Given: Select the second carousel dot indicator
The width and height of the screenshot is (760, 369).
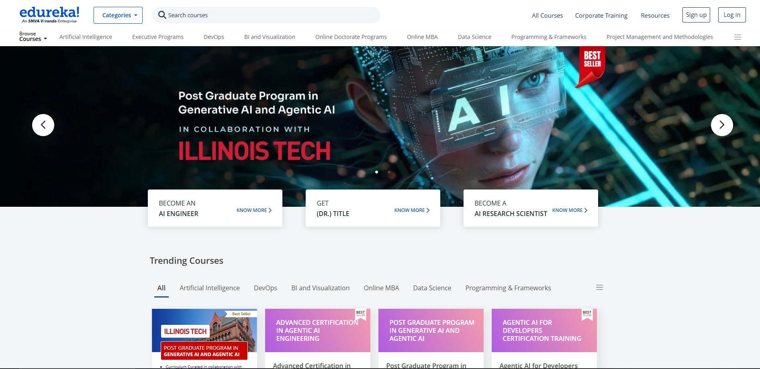Looking at the screenshot, I should (x=389, y=172).
